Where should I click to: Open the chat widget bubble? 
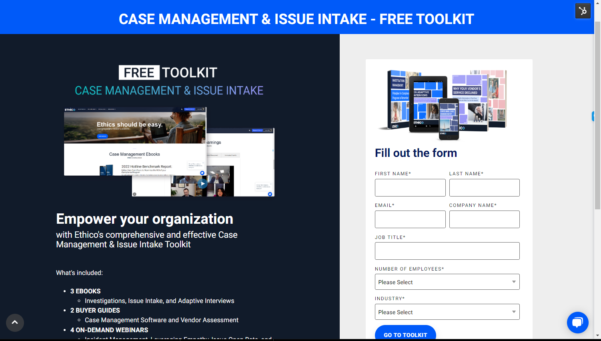(578, 323)
